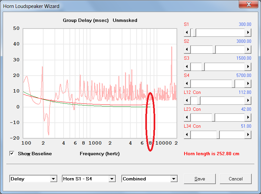Image resolution: width=261 pixels, height=194 pixels.
Task: Click the S1 value 300.00
Action: [245, 24]
